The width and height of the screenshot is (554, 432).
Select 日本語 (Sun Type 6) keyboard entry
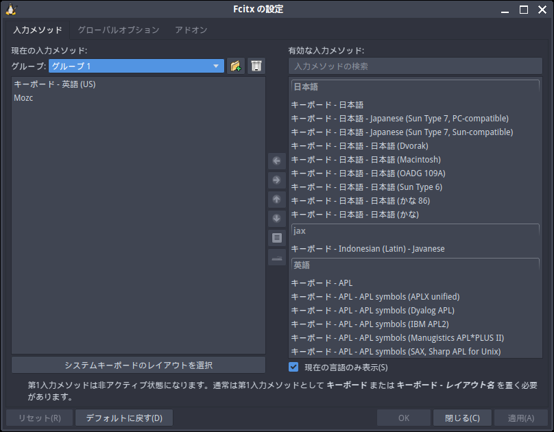click(x=415, y=187)
